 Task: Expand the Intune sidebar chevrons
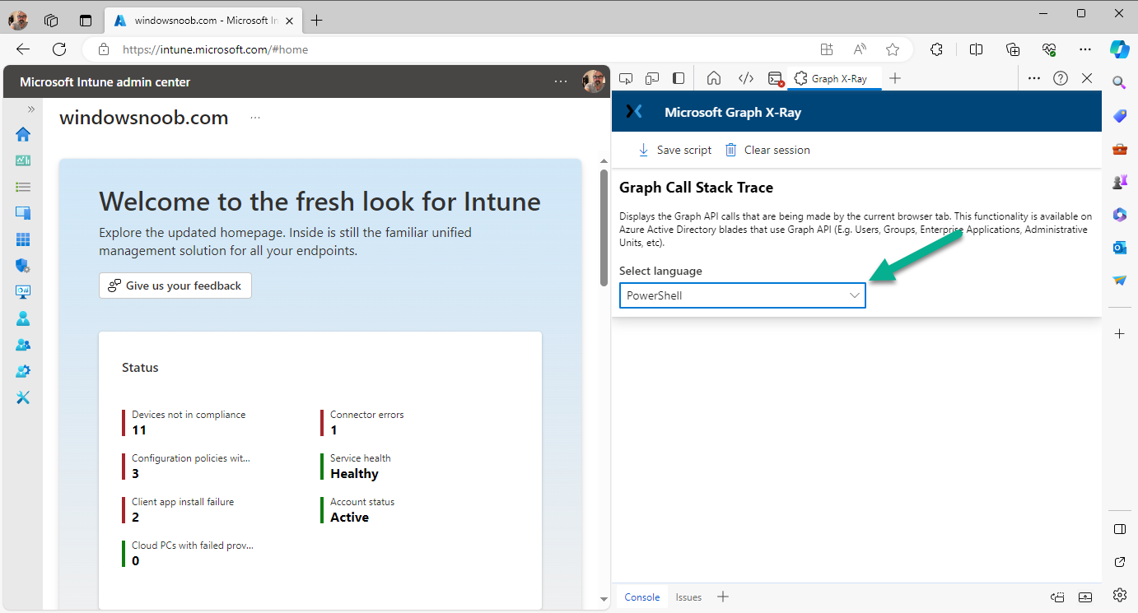(31, 109)
